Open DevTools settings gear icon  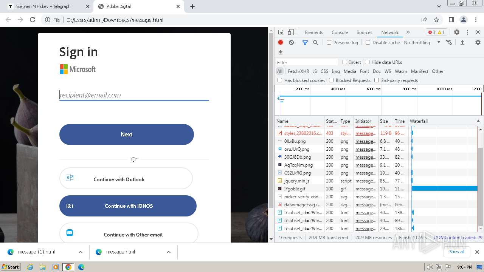coord(457,32)
